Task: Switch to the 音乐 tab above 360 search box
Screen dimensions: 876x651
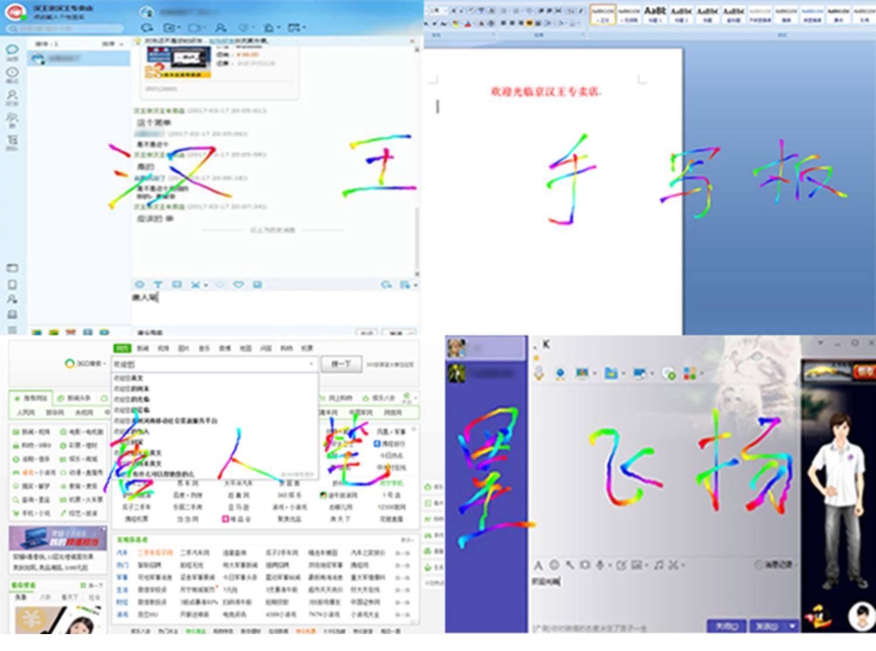Action: pyautogui.click(x=204, y=349)
